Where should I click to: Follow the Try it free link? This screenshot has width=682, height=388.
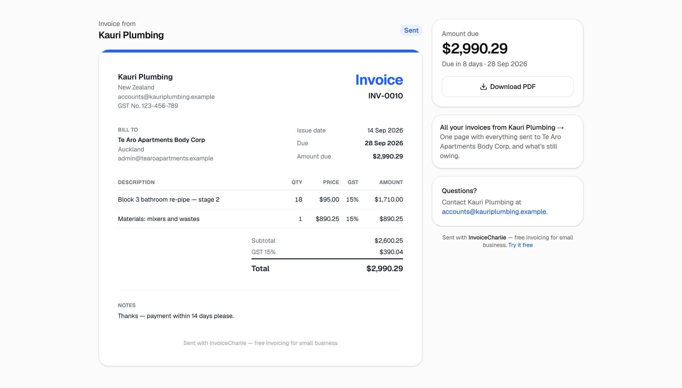point(520,245)
